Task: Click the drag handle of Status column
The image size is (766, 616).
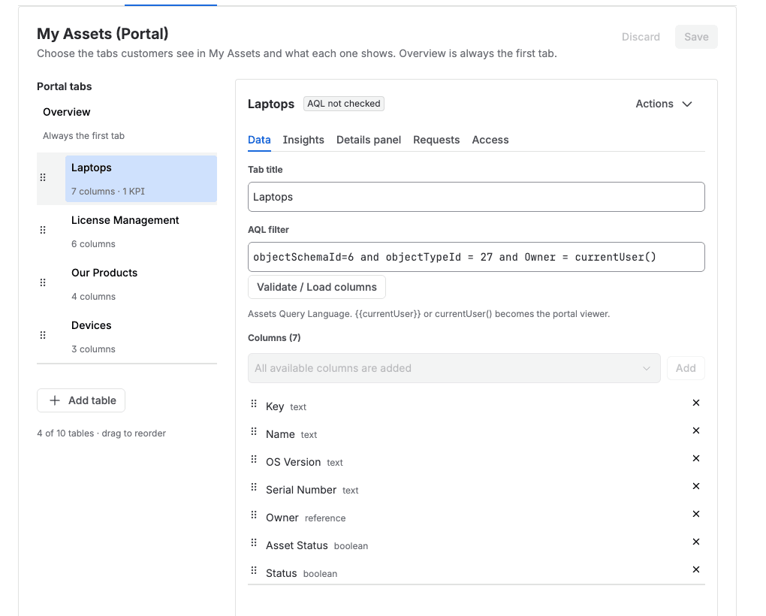Action: (x=254, y=571)
